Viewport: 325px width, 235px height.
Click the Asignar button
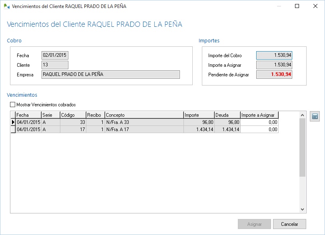pos(254,224)
